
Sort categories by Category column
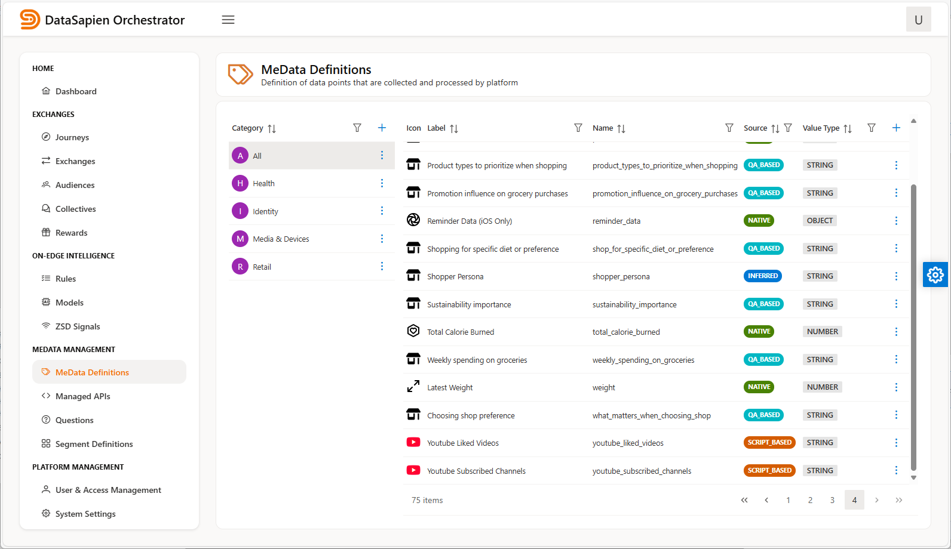click(272, 128)
